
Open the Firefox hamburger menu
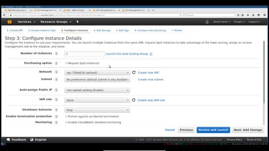264,15
